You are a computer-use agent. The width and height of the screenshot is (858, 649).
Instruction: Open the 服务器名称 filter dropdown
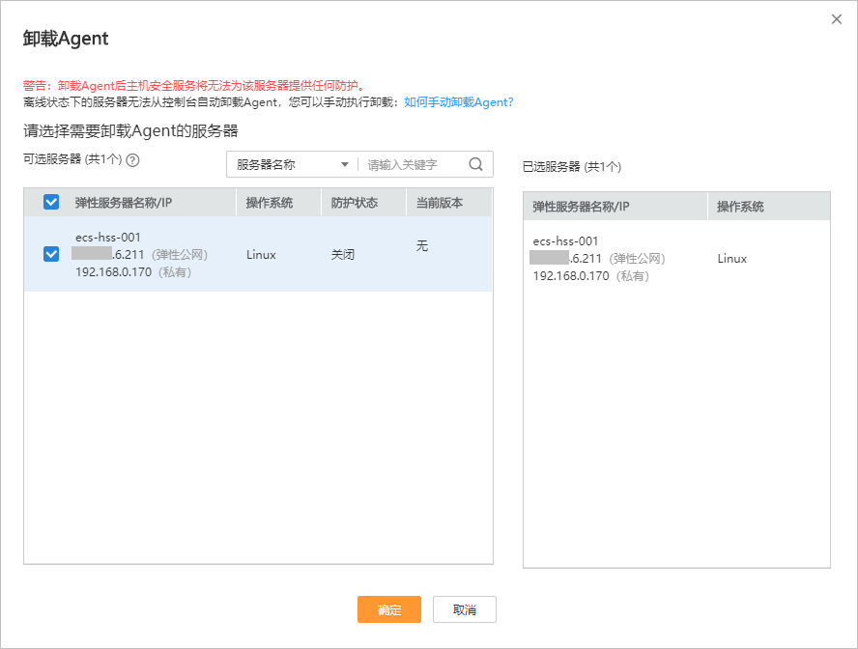point(290,164)
